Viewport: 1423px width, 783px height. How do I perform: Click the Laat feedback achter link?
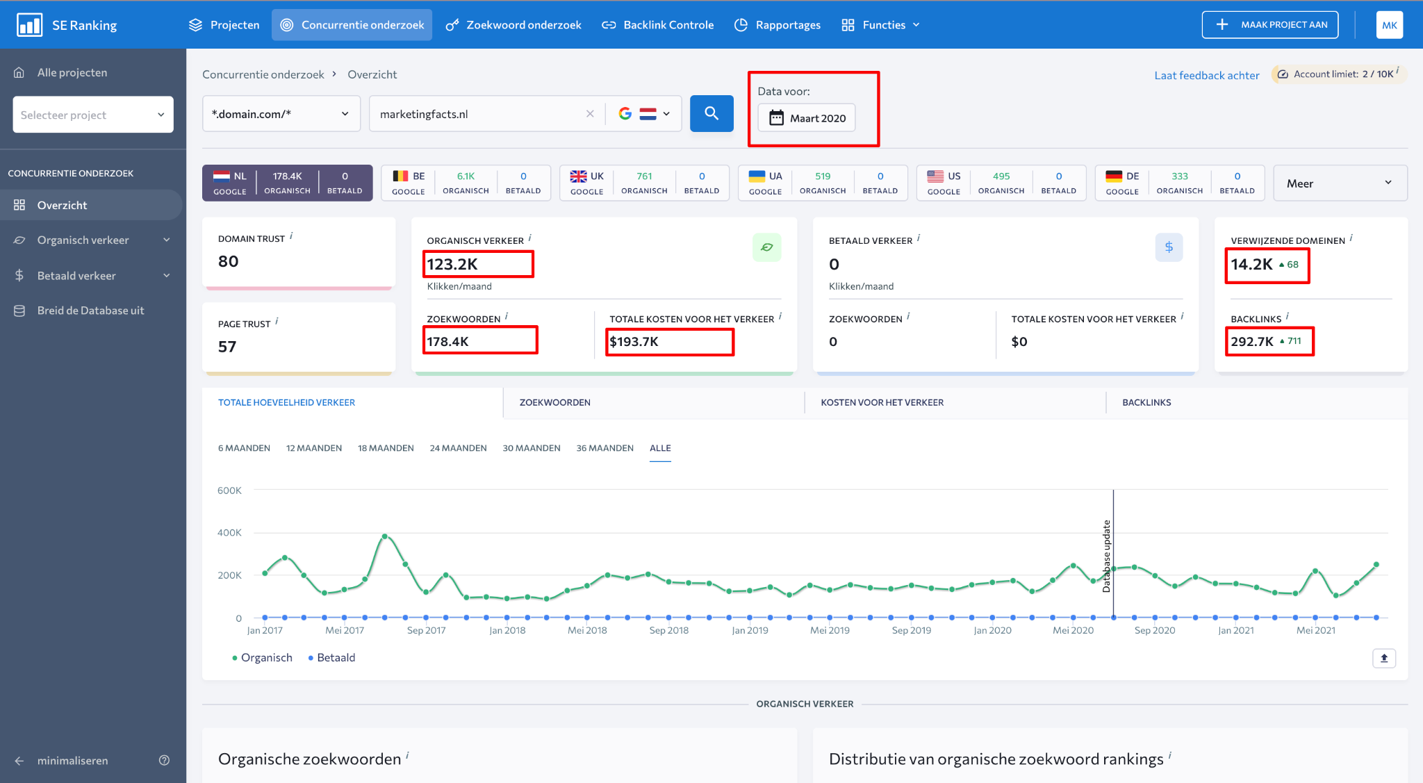click(x=1206, y=75)
